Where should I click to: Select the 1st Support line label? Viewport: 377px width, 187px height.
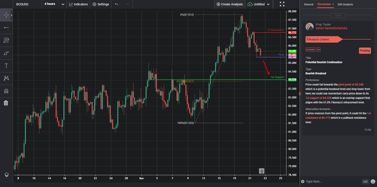(277, 77)
